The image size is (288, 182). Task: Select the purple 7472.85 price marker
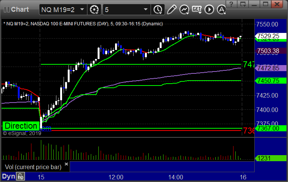pos(270,68)
